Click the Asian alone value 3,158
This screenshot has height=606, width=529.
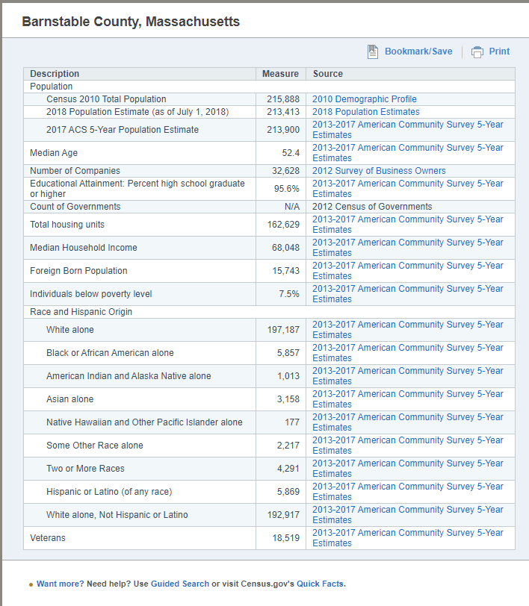(288, 399)
